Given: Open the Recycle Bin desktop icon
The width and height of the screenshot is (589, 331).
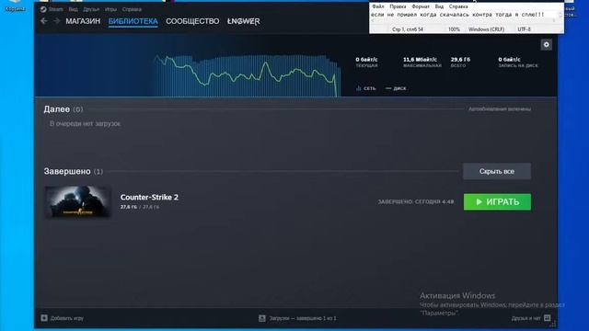Looking at the screenshot, I should [x=15, y=6].
